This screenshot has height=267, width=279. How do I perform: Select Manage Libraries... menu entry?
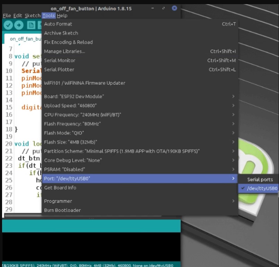(140, 51)
